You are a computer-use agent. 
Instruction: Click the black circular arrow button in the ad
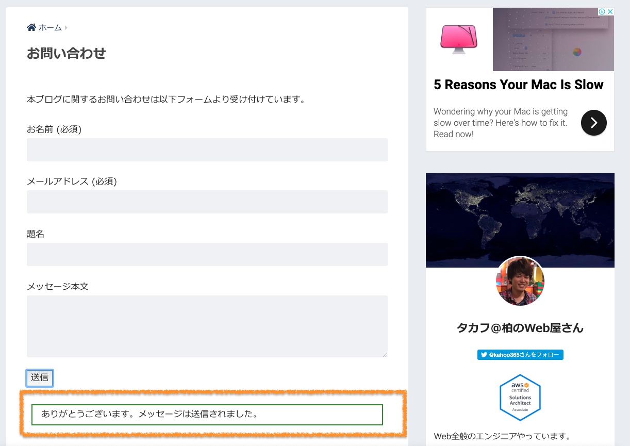pos(593,123)
